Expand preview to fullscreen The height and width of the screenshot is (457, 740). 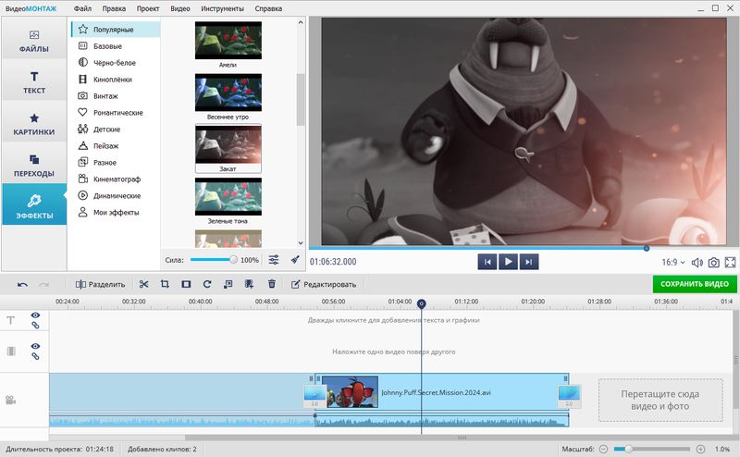[x=731, y=263]
